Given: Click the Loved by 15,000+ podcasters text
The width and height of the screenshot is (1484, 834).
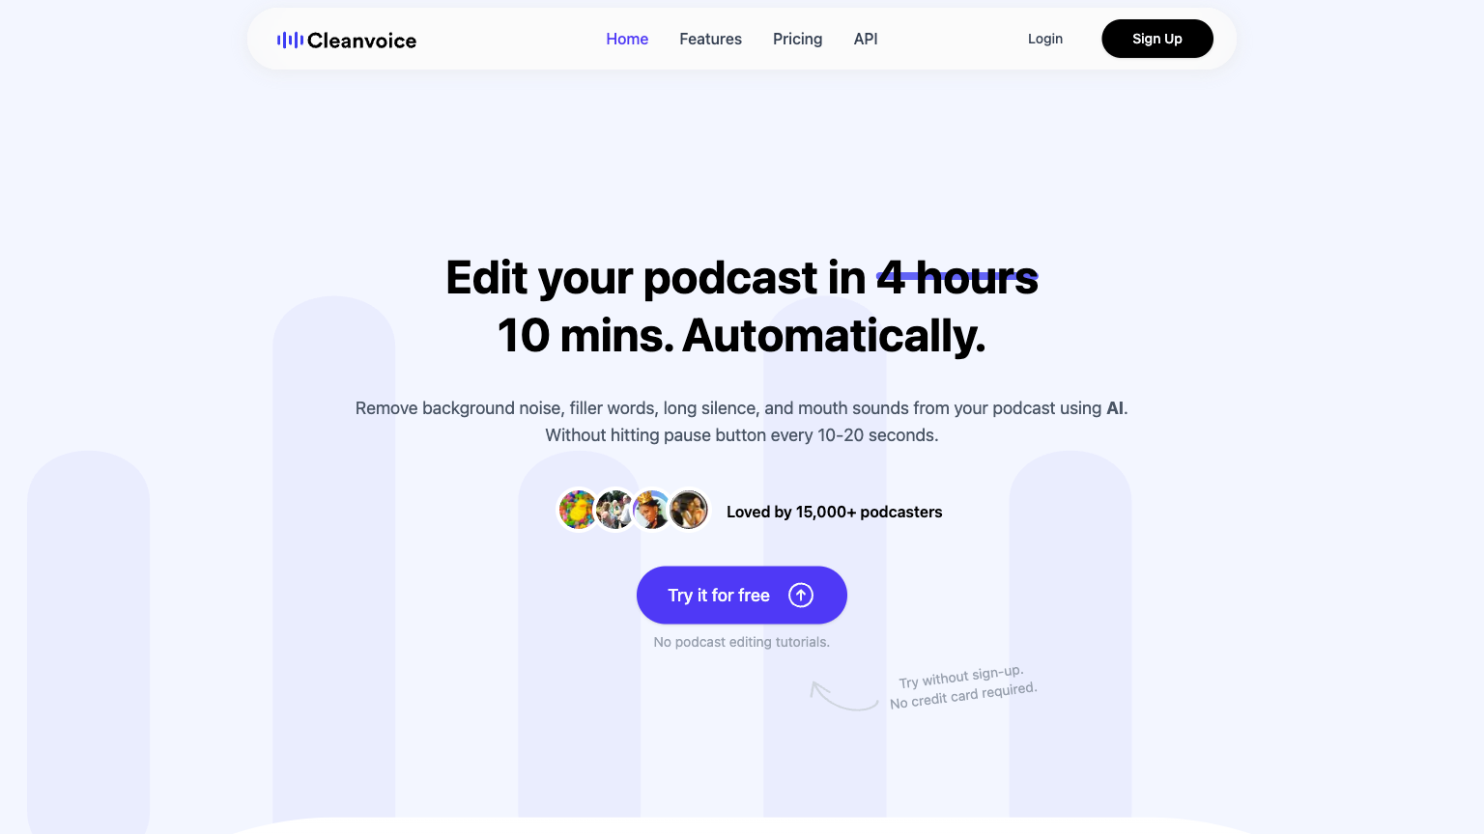Looking at the screenshot, I should (x=834, y=512).
